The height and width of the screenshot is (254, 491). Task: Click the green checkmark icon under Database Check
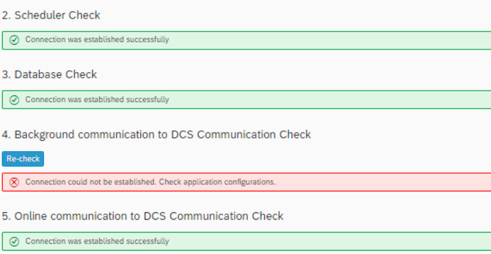click(x=14, y=100)
